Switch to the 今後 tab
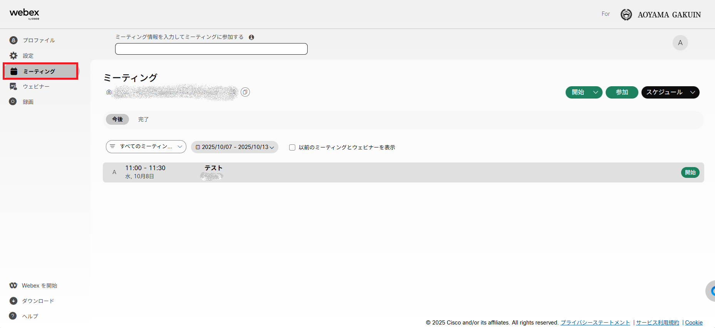This screenshot has width=715, height=328. [x=117, y=119]
